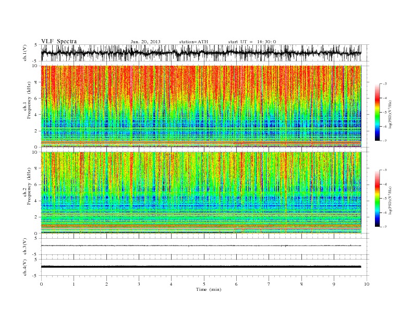
Task: Click inside the ch.1 spectrogram panel
Action: pyautogui.click(x=201, y=106)
